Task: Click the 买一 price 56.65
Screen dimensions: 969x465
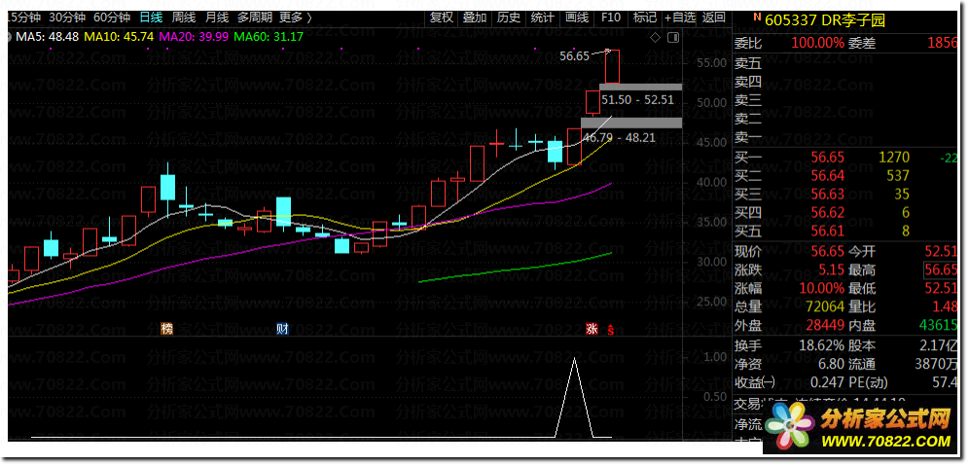Action: [828, 157]
